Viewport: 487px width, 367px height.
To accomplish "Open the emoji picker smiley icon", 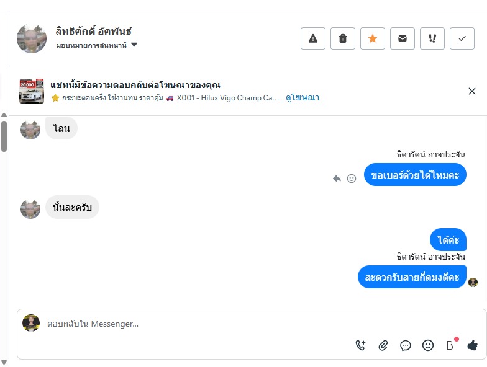I will [428, 345].
